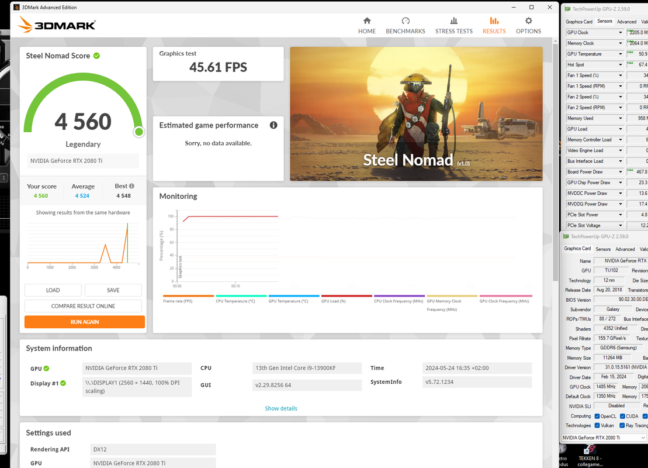Expand the Fan 2 Speed (RPM) dropdown
648x468 pixels.
pos(621,108)
